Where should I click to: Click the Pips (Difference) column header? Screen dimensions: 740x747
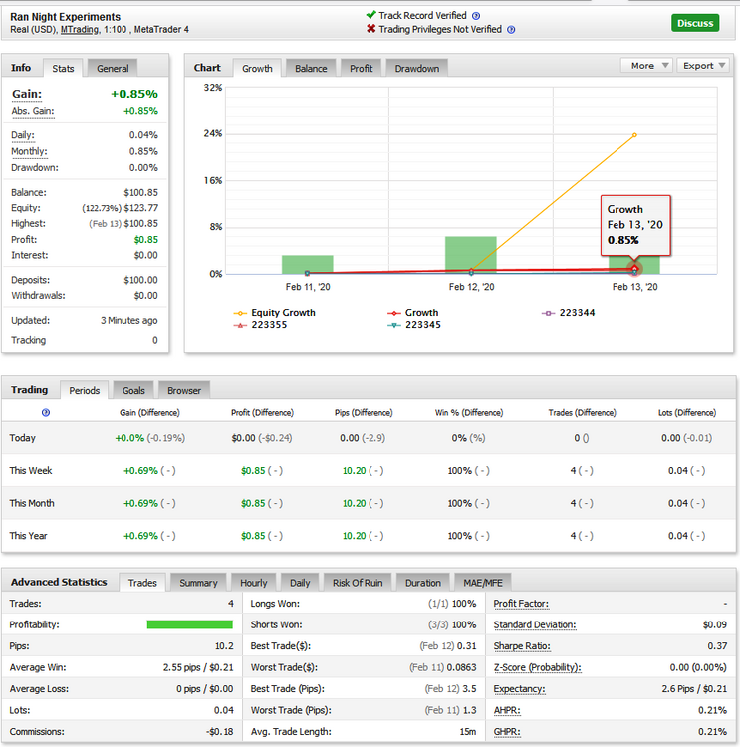pos(364,413)
